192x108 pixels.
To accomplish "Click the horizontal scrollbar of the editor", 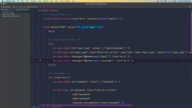I will click(85, 105).
